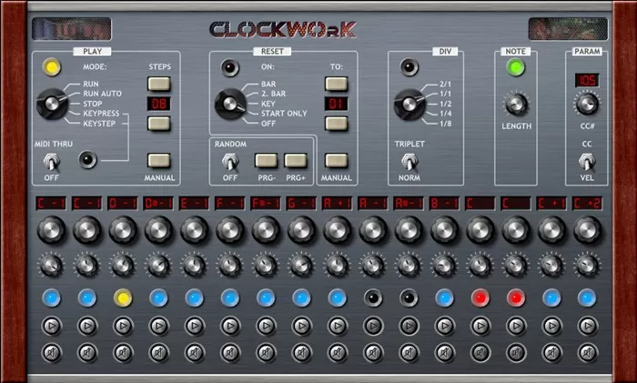Click the STEPS display showing 08

click(x=159, y=104)
